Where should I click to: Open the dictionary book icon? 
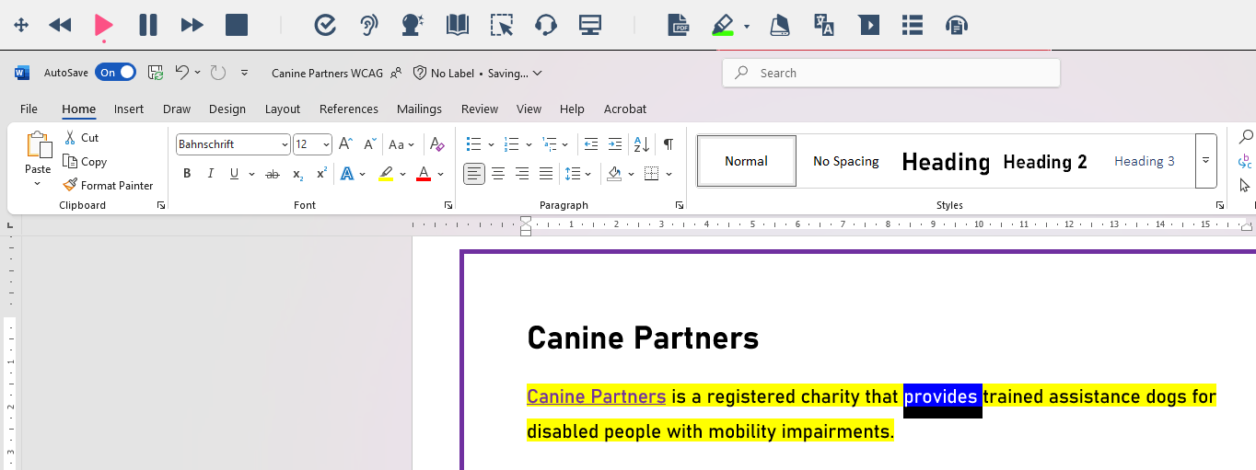(458, 25)
